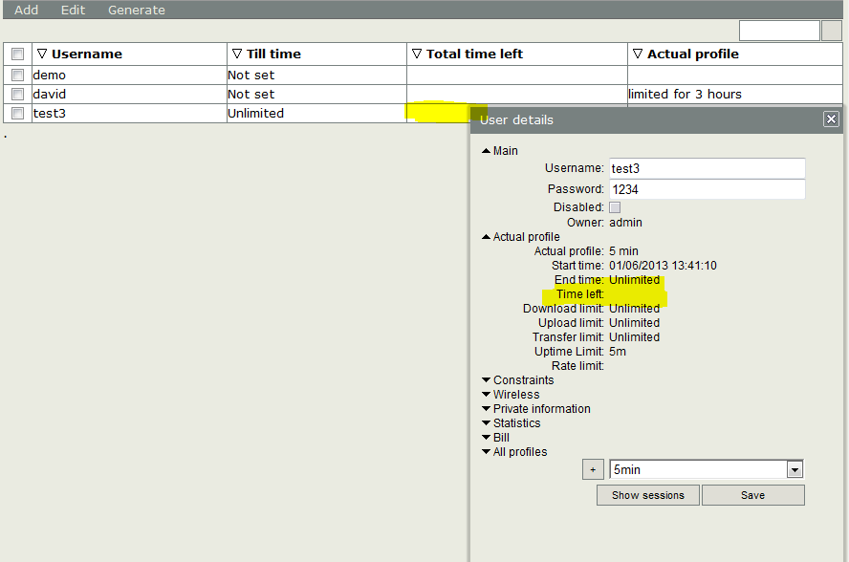The width and height of the screenshot is (849, 562).
Task: Click the 'Not set' cell in demo row
Action: point(316,76)
